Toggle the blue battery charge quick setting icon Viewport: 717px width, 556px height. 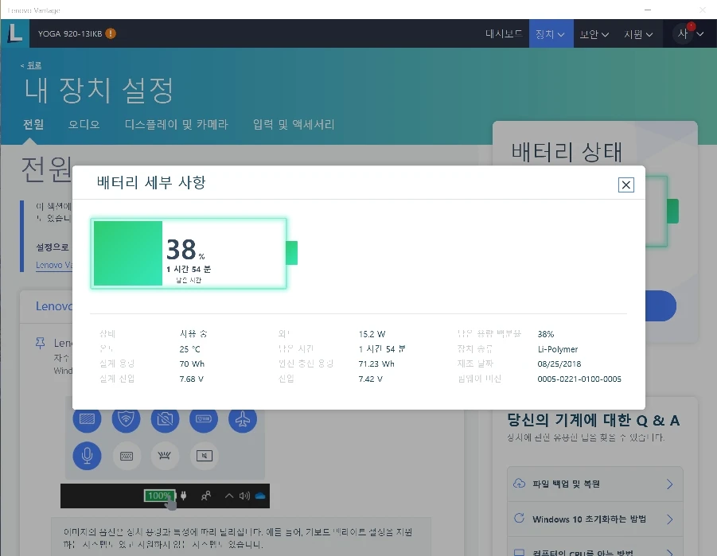click(204, 419)
